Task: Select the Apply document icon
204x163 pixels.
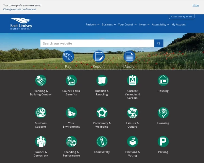Action: tap(129, 56)
